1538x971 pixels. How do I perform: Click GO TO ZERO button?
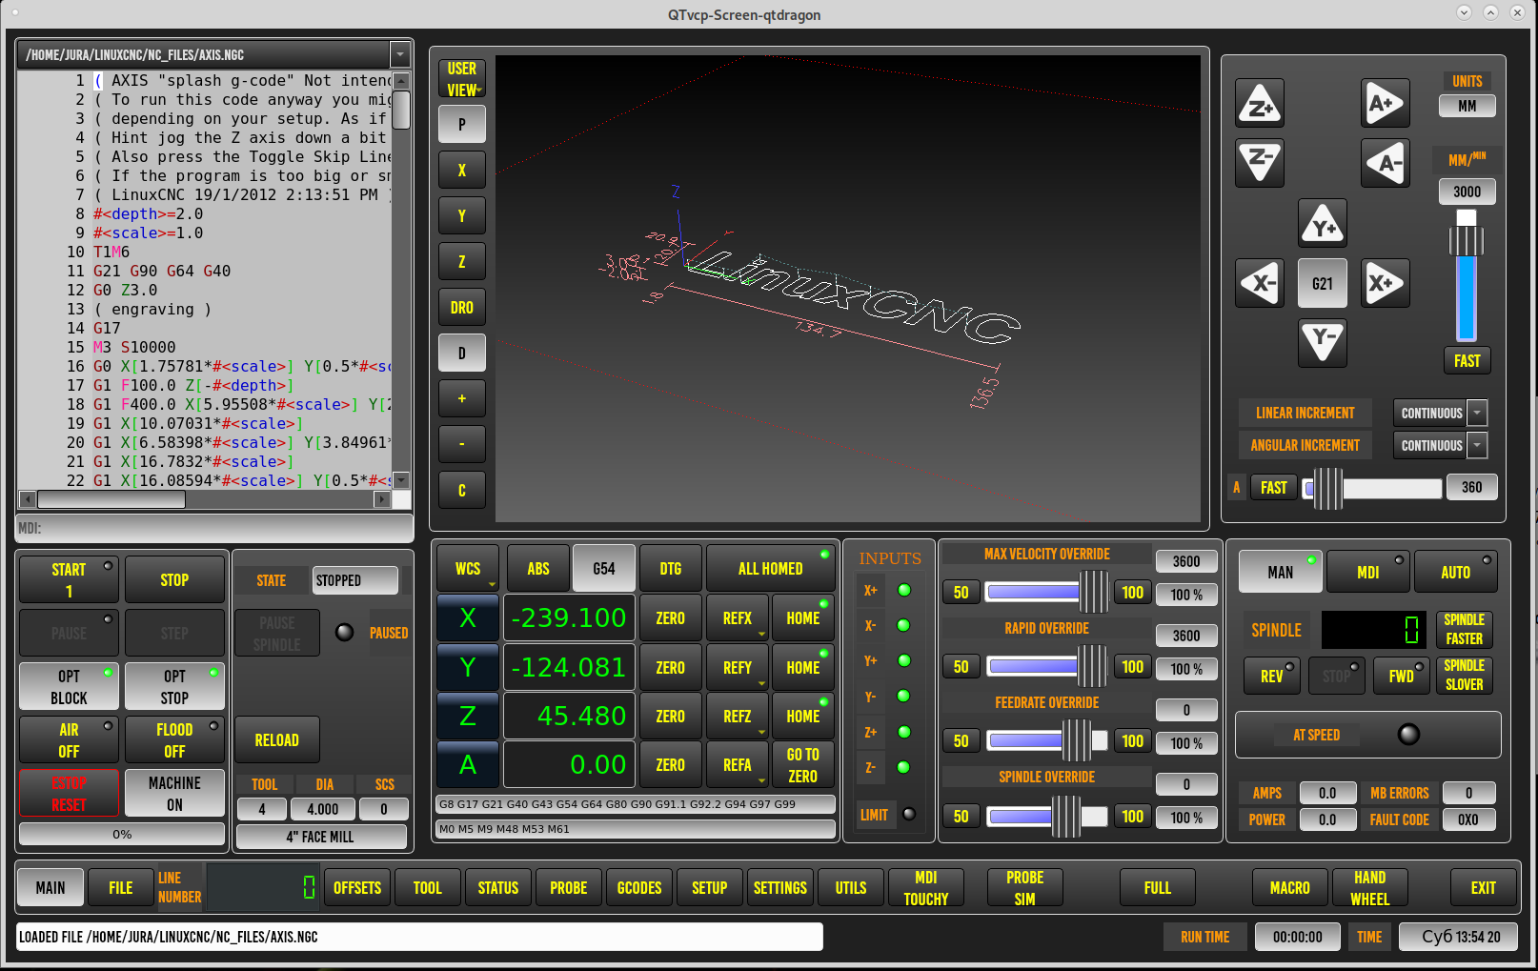pos(803,764)
